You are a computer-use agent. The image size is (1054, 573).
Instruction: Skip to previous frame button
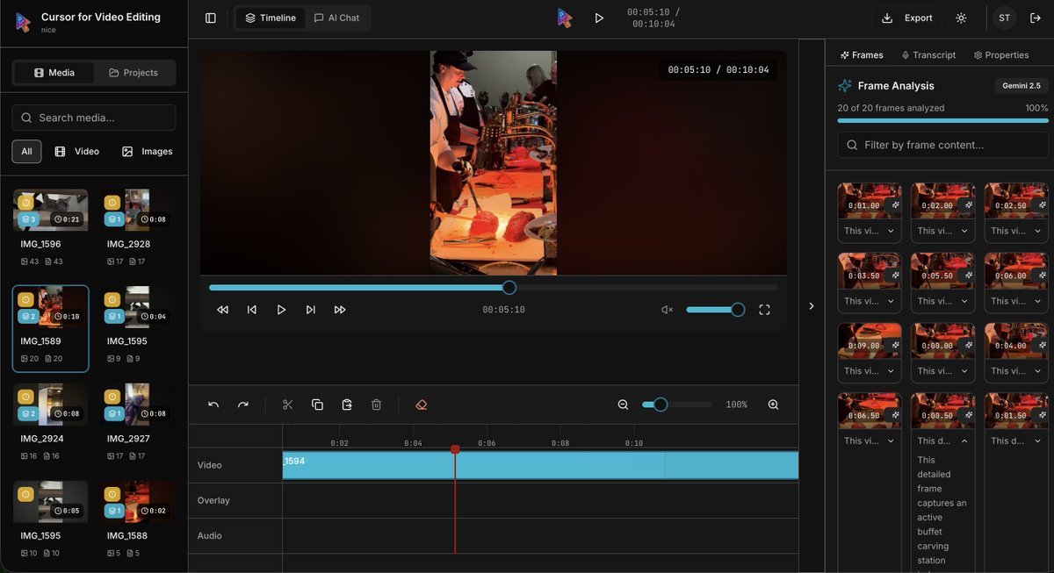click(x=252, y=310)
